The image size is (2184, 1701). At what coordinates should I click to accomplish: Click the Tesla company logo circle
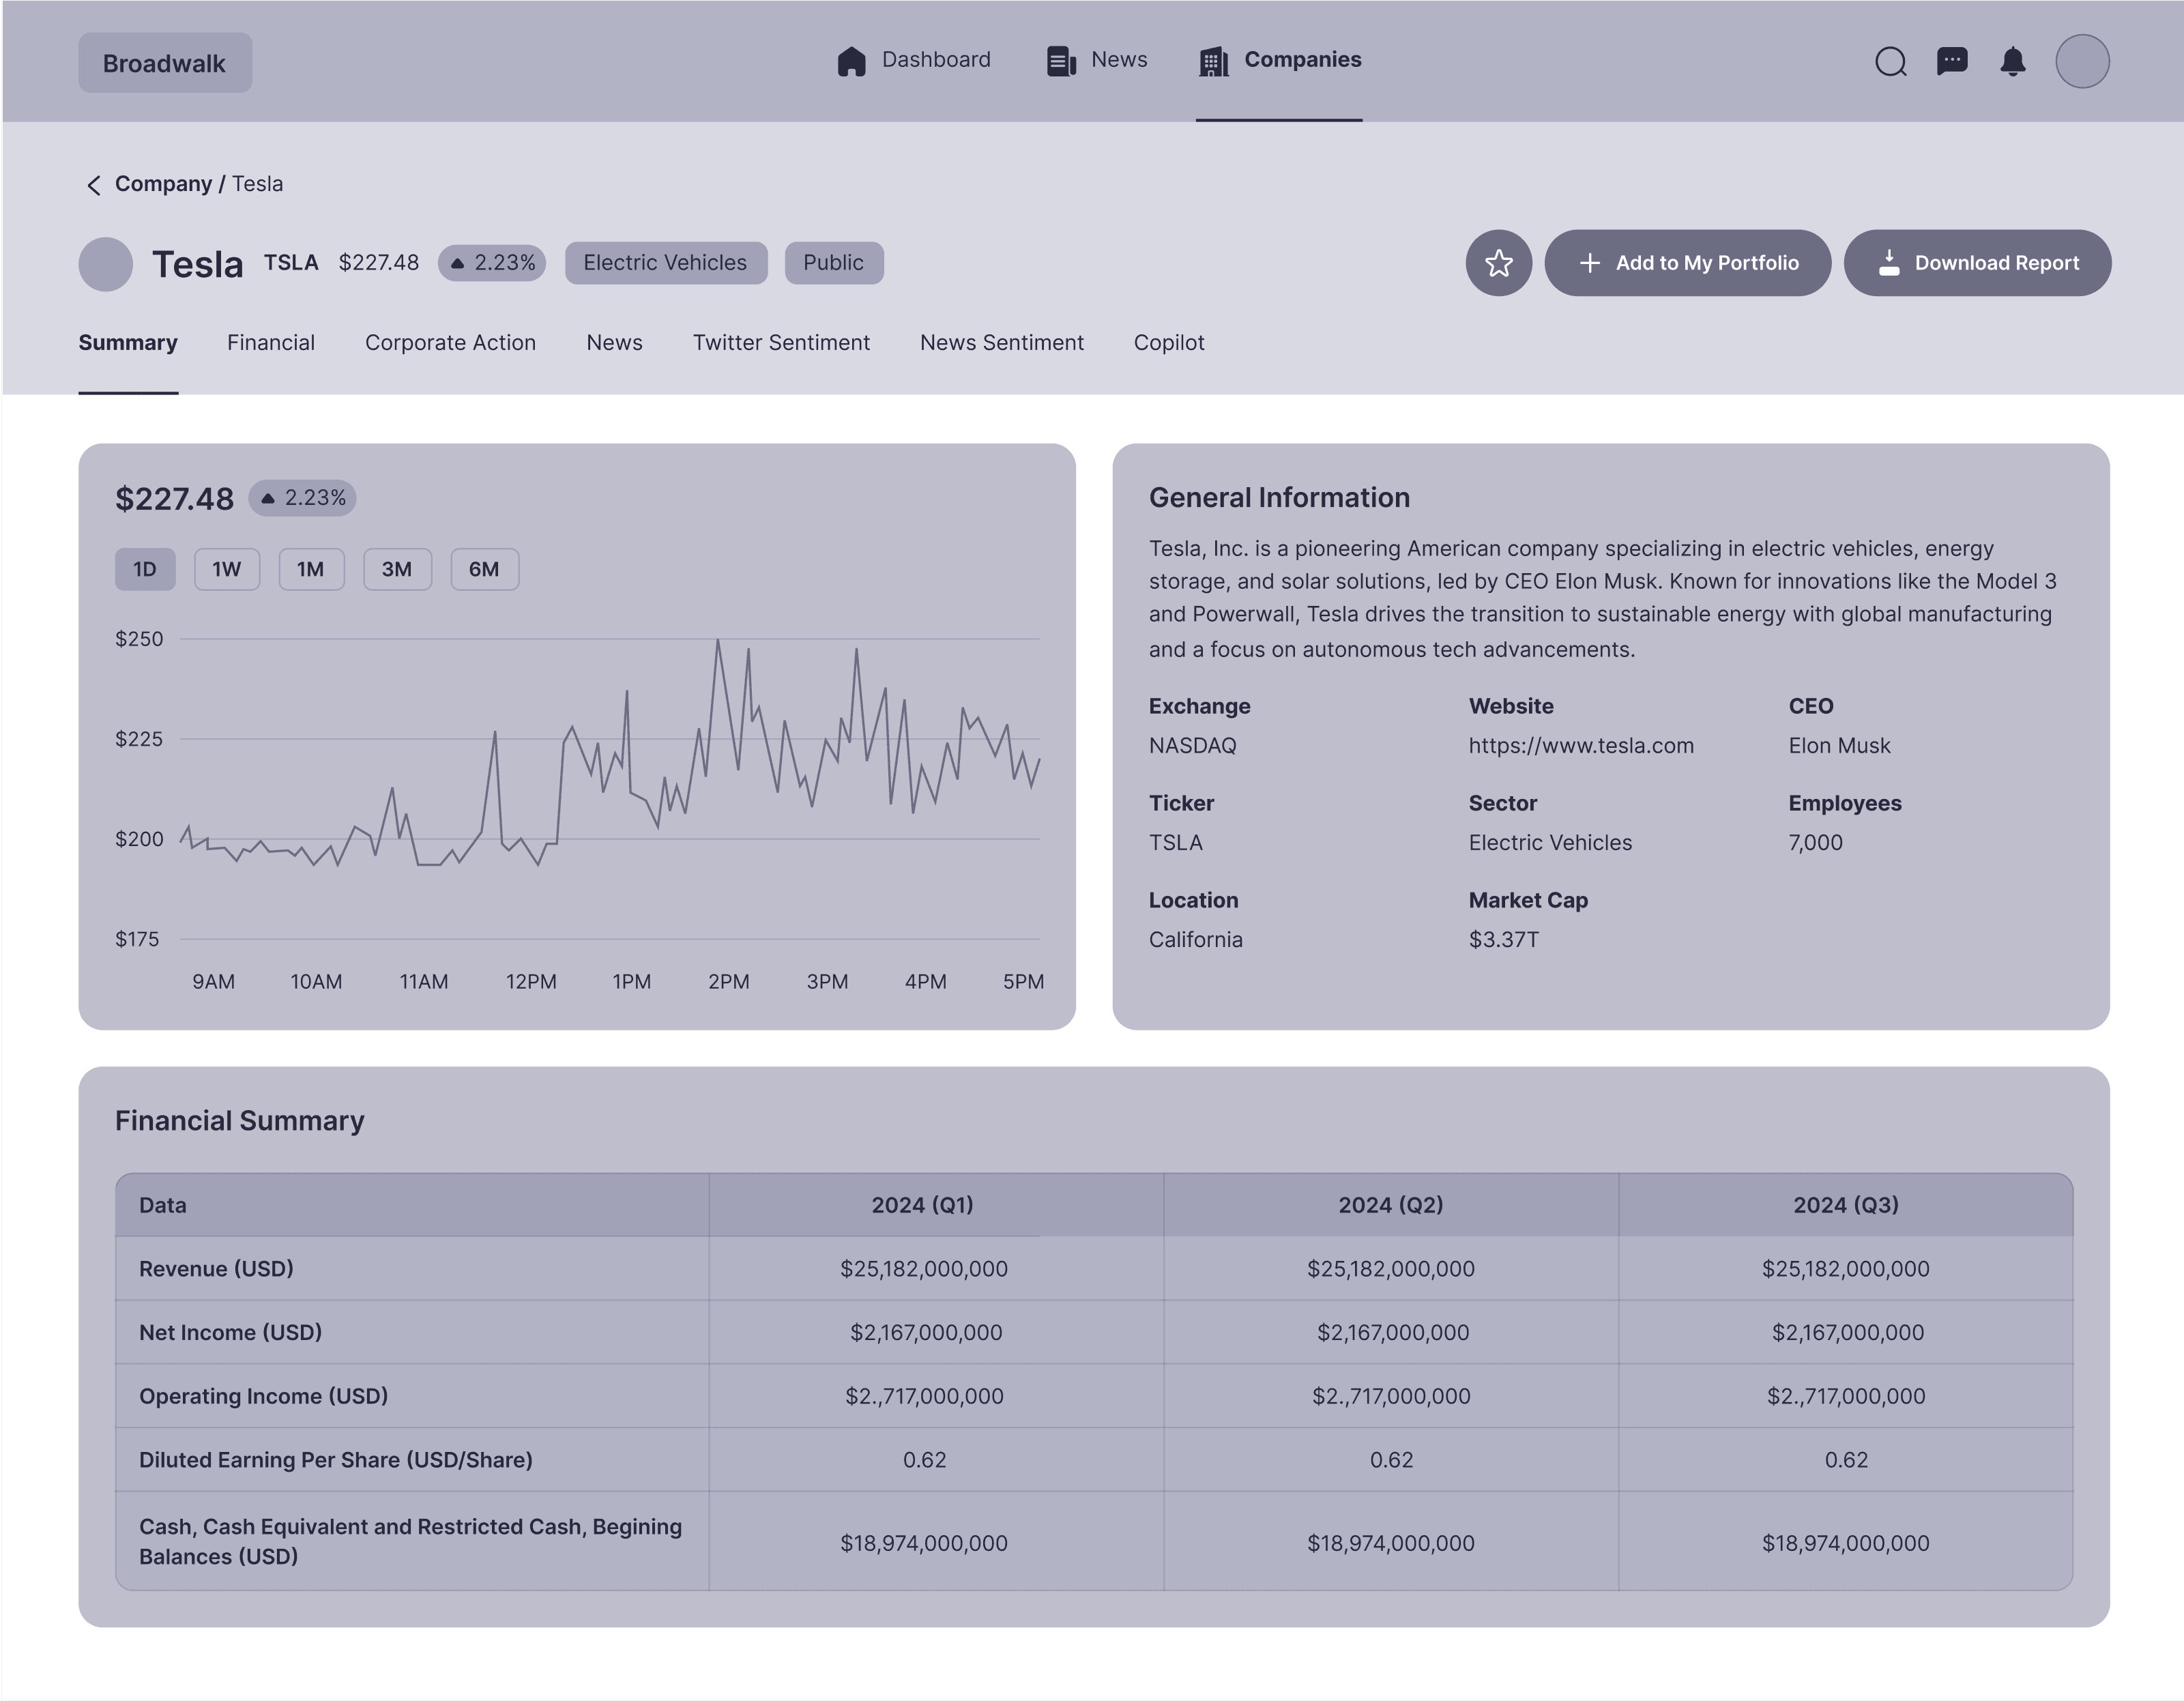tap(106, 264)
